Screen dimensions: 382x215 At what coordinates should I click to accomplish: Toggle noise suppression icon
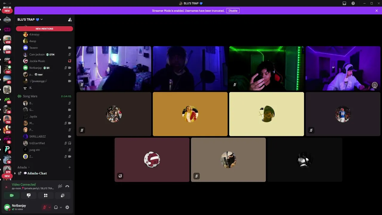[x=60, y=186]
